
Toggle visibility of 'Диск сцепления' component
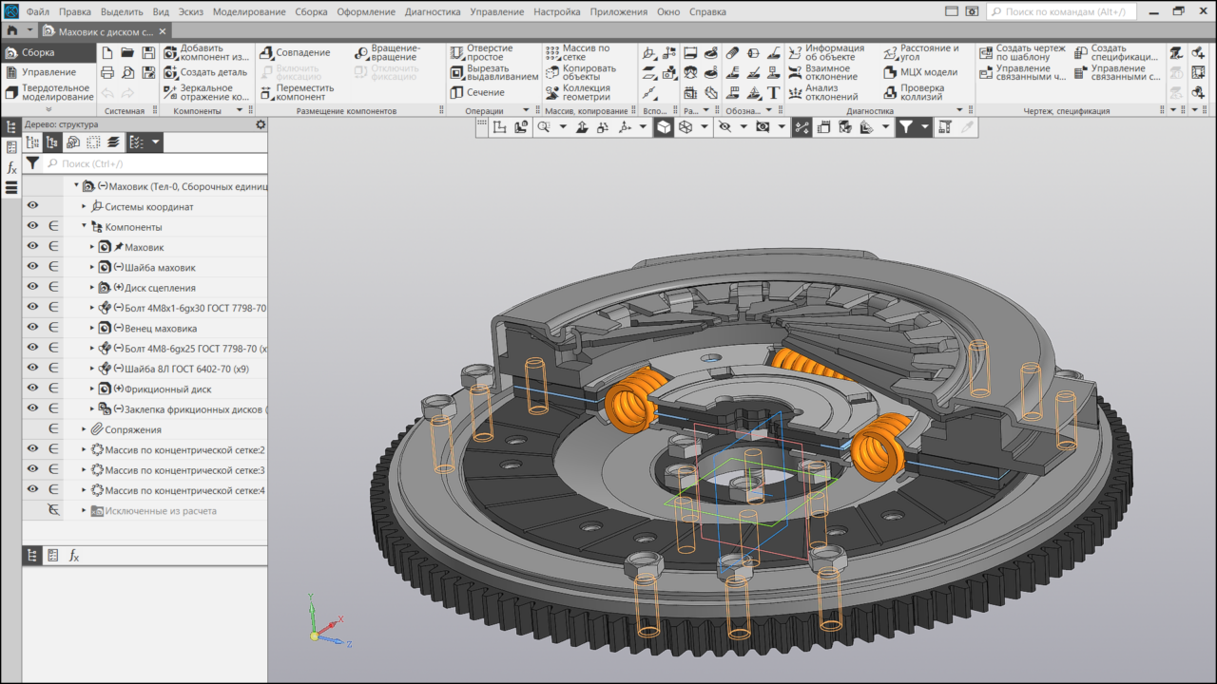32,287
